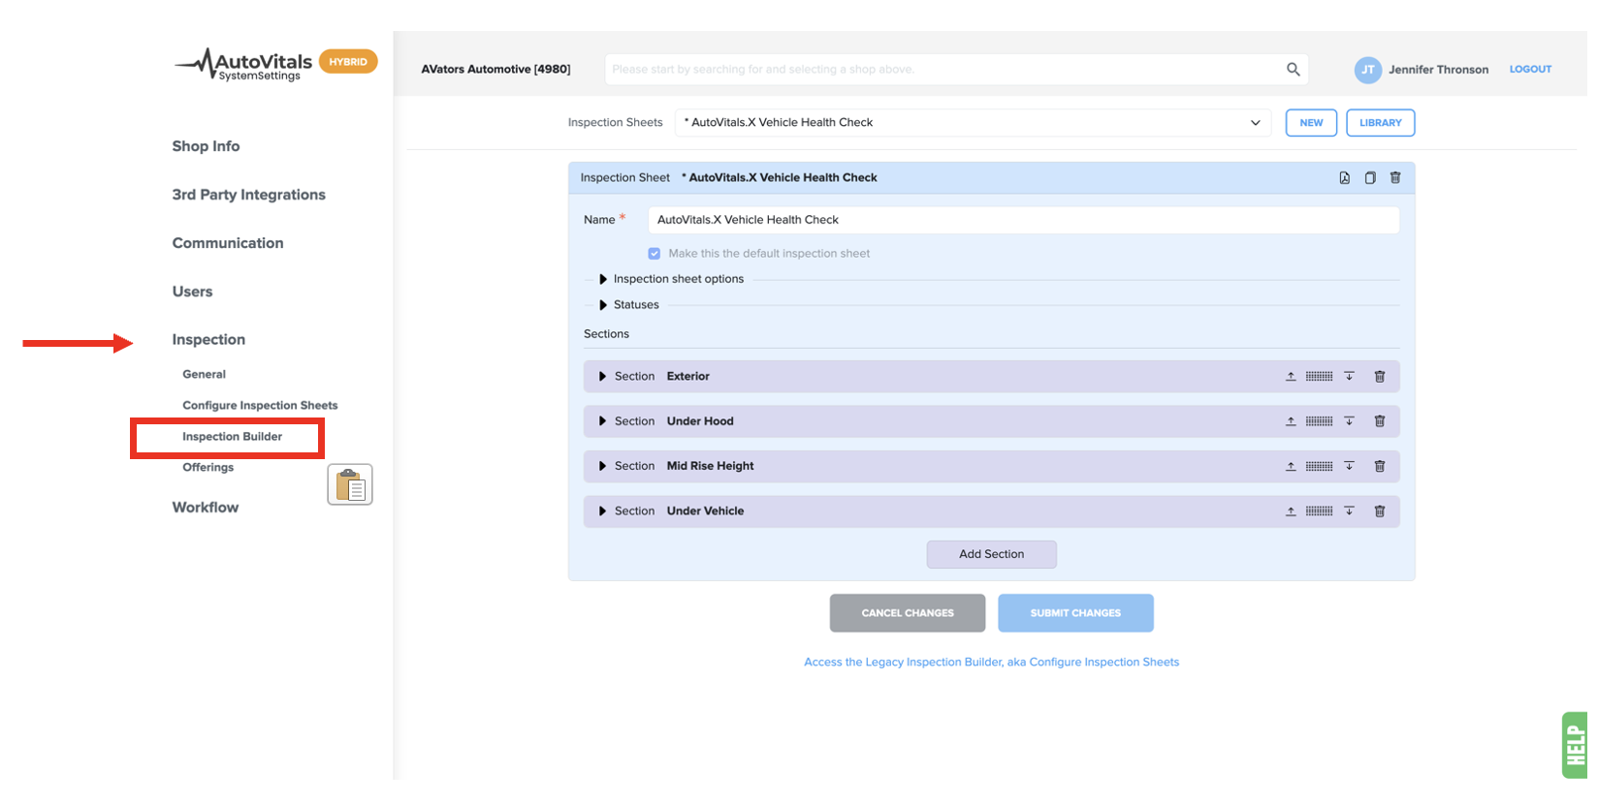Viewport: 1598px width, 804px height.
Task: Click the HYBRID badge
Action: [348, 62]
